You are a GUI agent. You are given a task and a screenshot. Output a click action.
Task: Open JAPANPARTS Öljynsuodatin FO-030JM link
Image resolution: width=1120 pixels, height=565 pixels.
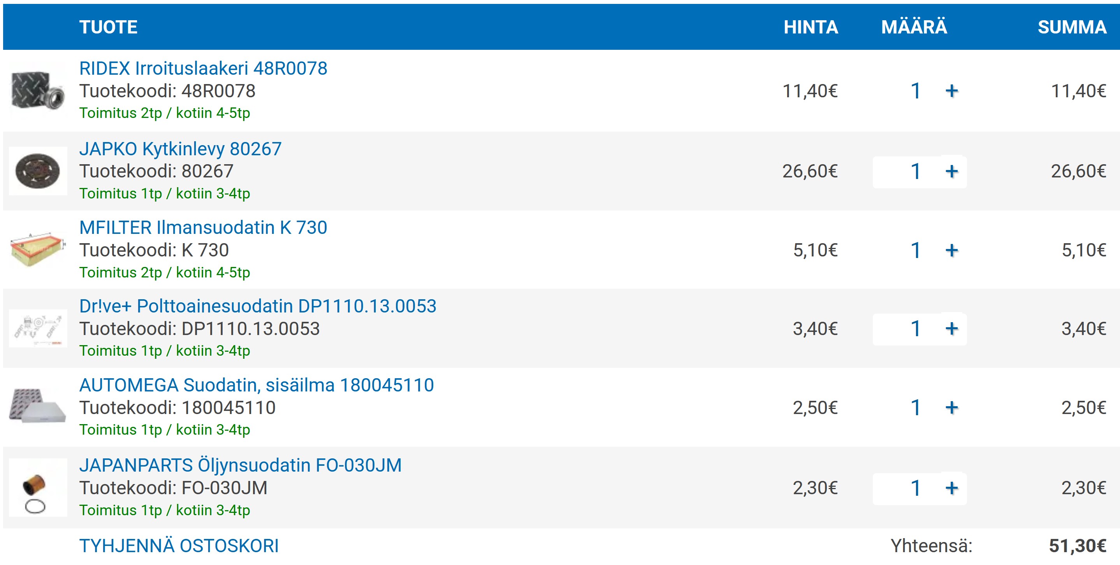pyautogui.click(x=240, y=465)
